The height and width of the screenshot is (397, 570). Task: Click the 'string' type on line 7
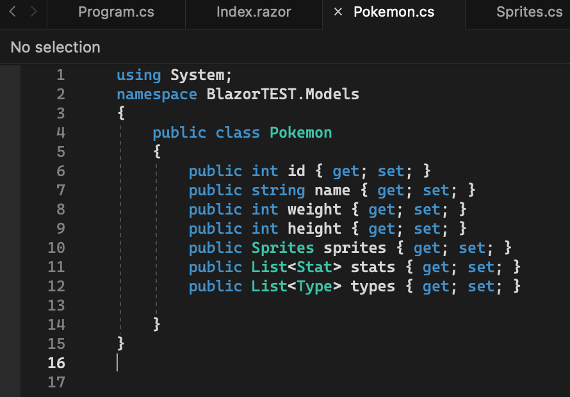(278, 191)
